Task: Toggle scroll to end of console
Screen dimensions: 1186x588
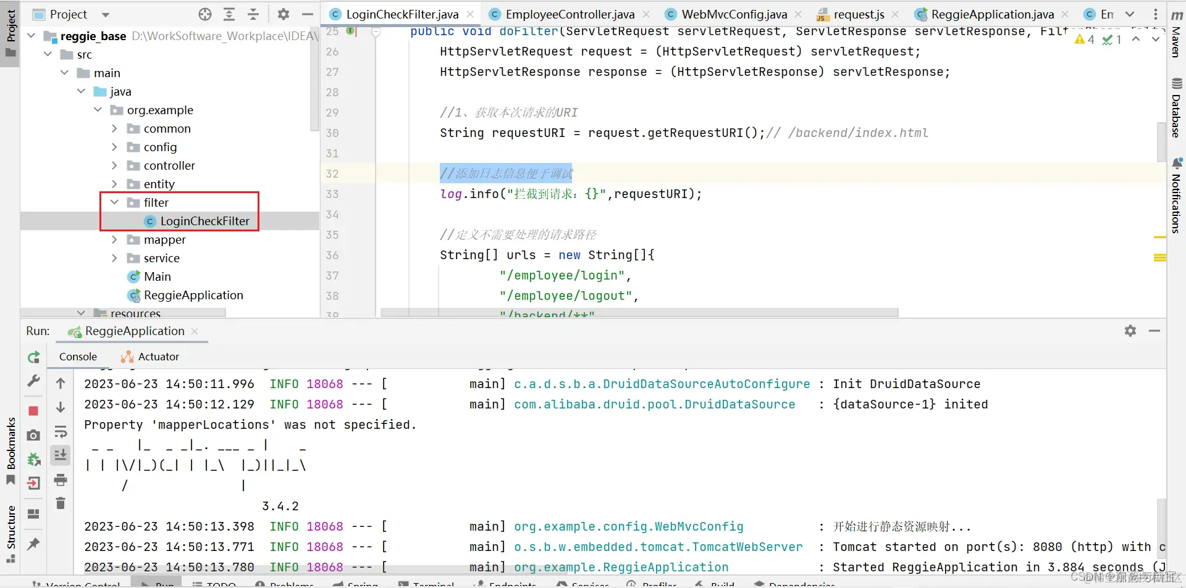Action: coord(61,455)
